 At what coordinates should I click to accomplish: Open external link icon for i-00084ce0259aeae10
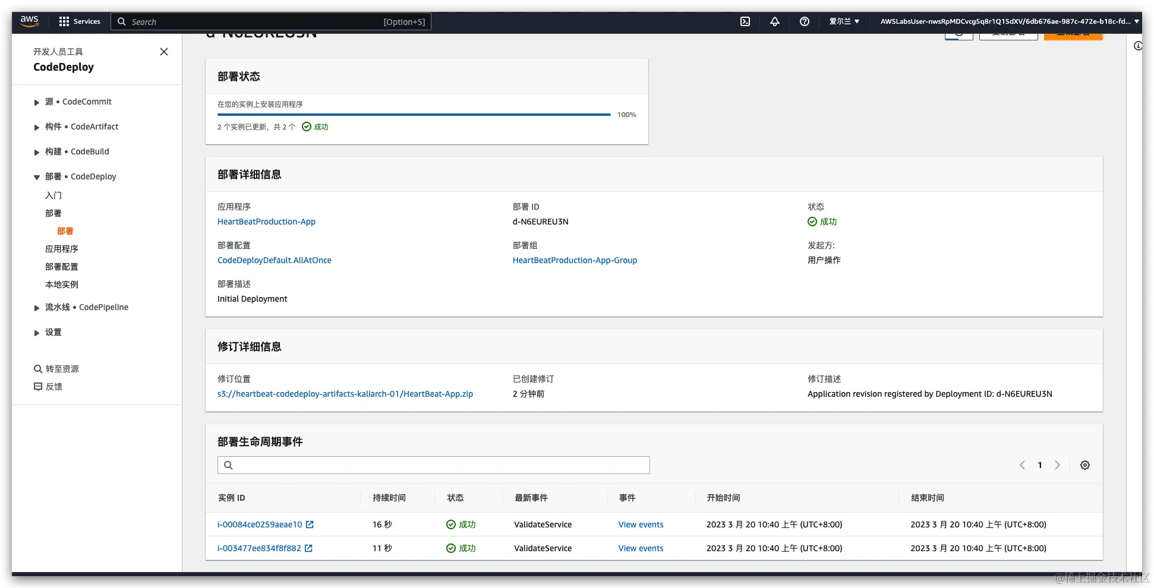[310, 524]
